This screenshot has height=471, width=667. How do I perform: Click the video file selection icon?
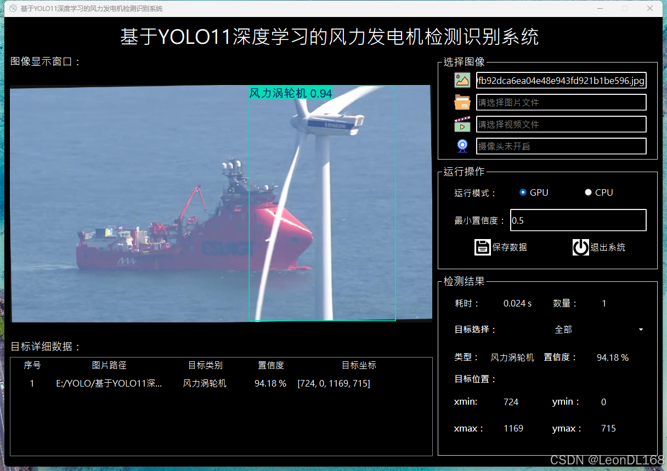(x=462, y=124)
